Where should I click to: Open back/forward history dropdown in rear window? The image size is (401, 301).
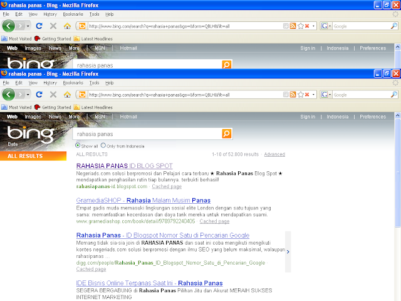[28, 26]
